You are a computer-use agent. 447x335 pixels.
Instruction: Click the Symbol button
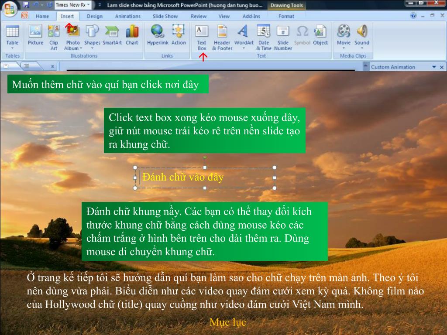pos(302,35)
